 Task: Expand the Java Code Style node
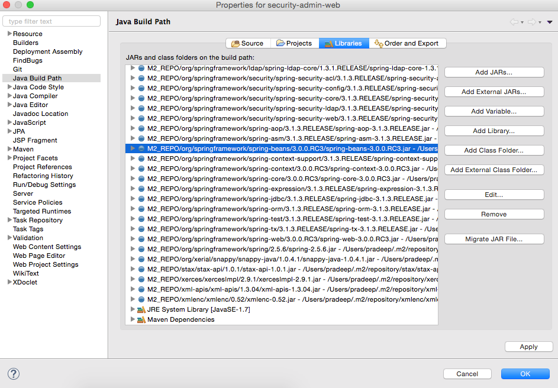[x=9, y=87]
